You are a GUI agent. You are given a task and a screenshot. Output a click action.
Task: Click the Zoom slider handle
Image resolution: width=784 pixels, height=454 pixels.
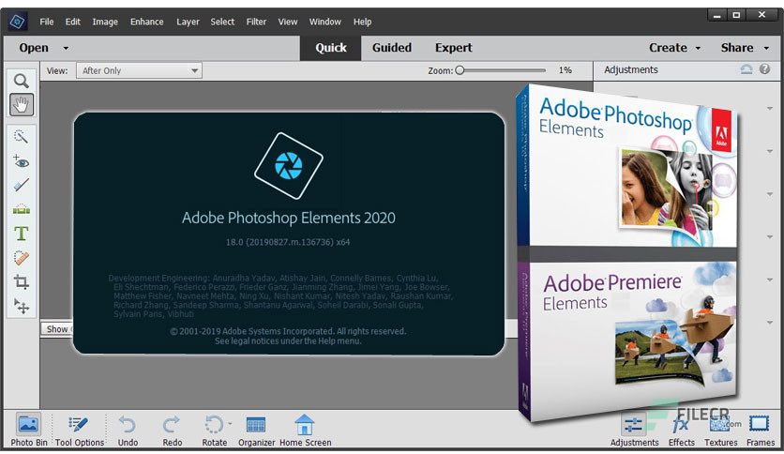tap(460, 70)
